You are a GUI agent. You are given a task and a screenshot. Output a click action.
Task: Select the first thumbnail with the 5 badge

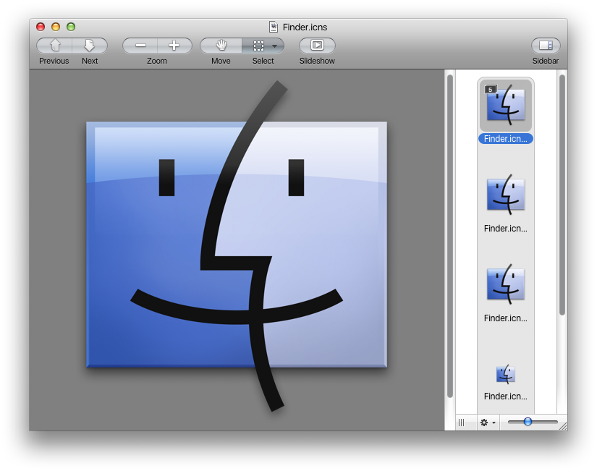(505, 104)
